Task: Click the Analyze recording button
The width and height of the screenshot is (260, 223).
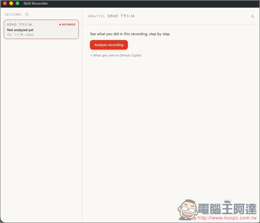Action: (109, 45)
